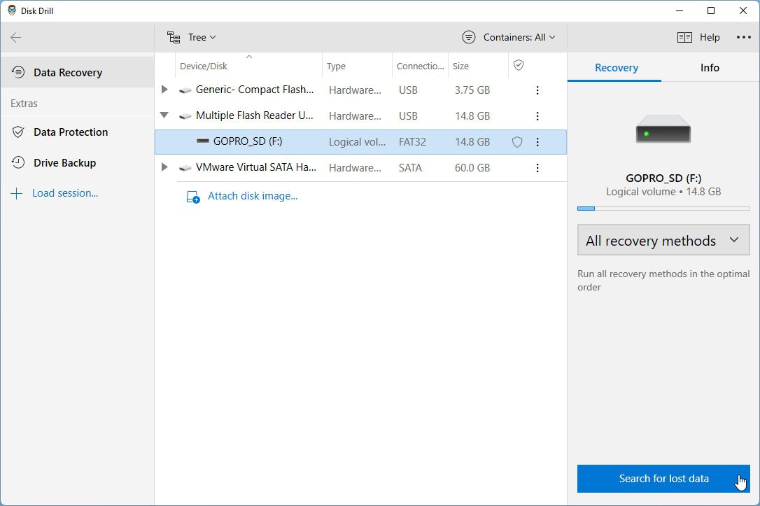Select Data Recovery in sidebar
Viewport: 760px width, 506px height.
click(x=78, y=72)
